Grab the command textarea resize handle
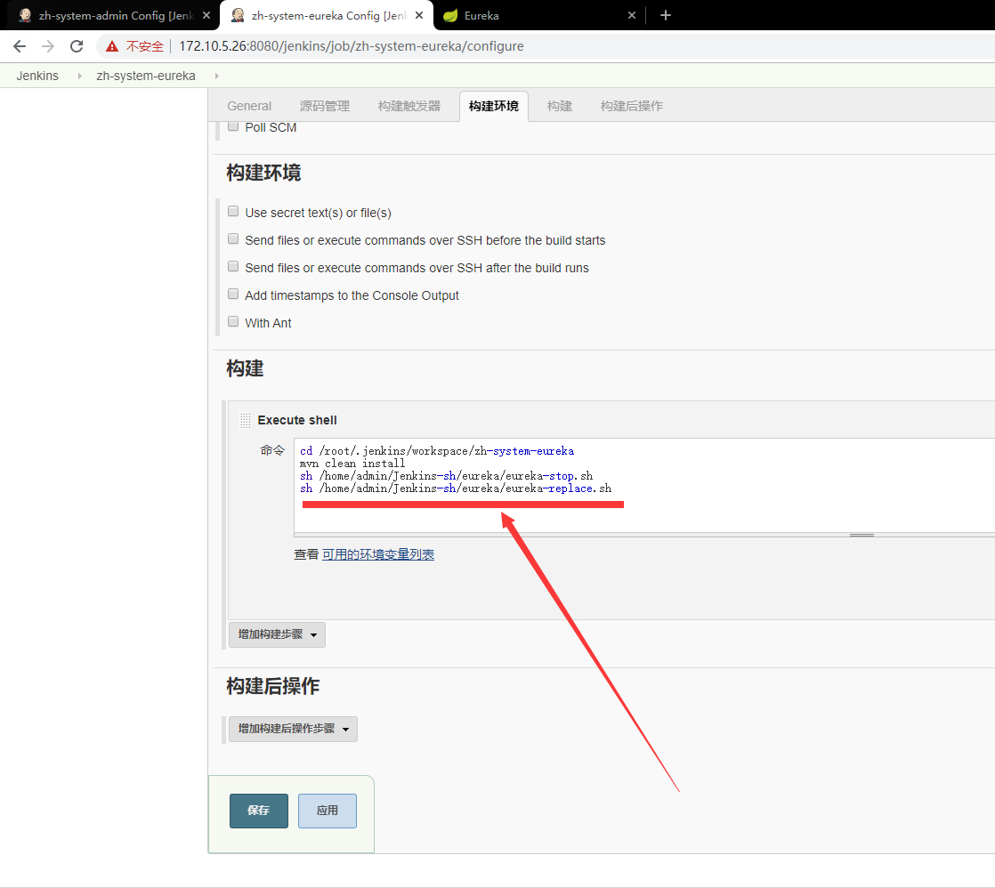Image resolution: width=995 pixels, height=888 pixels. (x=862, y=535)
